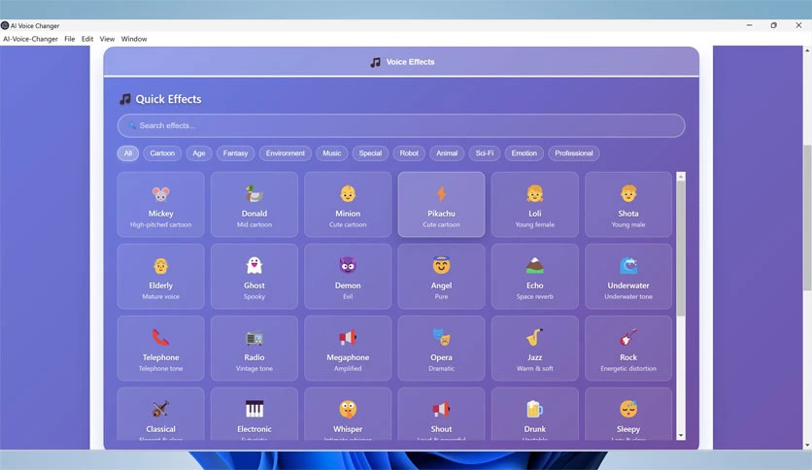This screenshot has height=470, width=812.
Task: Open the Edit menu
Action: coord(87,39)
